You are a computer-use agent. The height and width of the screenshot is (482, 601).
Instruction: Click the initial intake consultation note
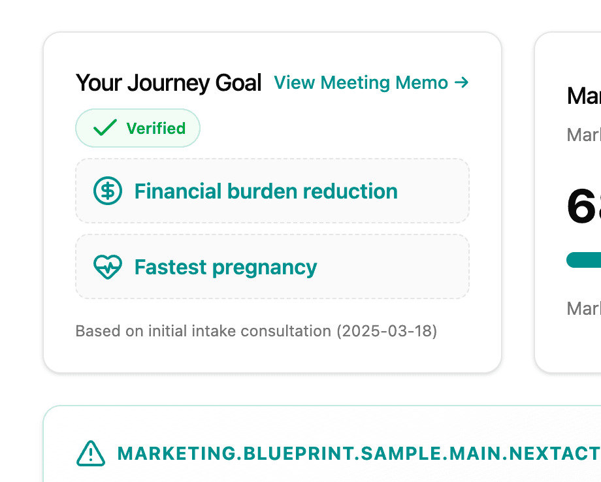click(x=203, y=331)
